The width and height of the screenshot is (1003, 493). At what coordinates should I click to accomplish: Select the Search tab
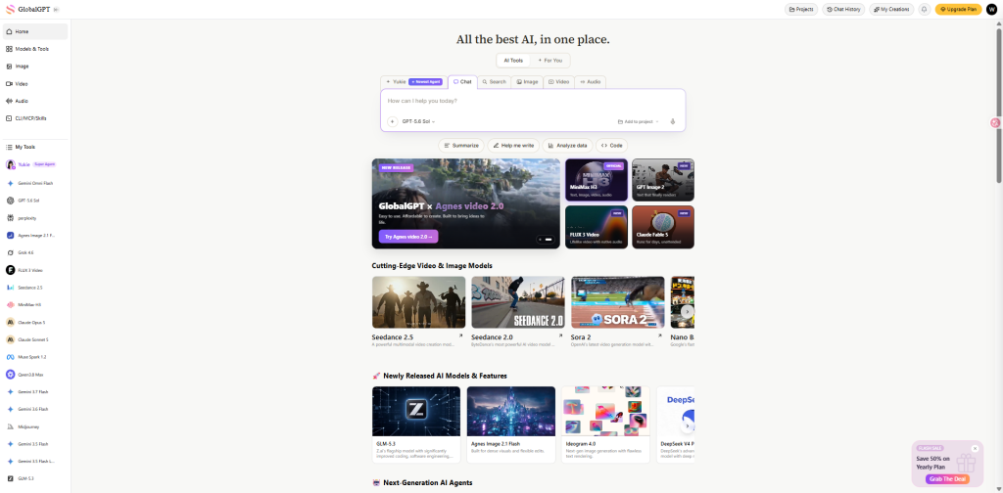[x=494, y=82]
